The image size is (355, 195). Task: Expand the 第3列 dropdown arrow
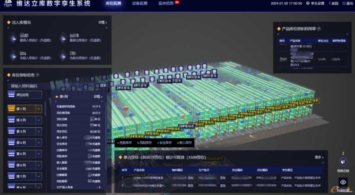click(x=39, y=131)
